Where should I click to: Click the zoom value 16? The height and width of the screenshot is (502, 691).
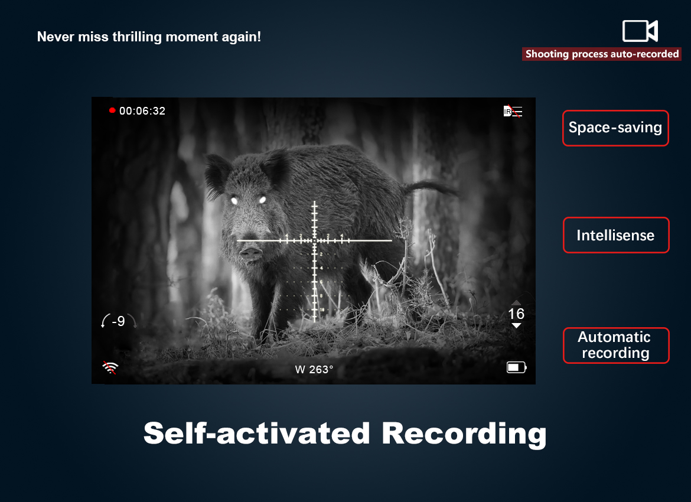point(516,314)
